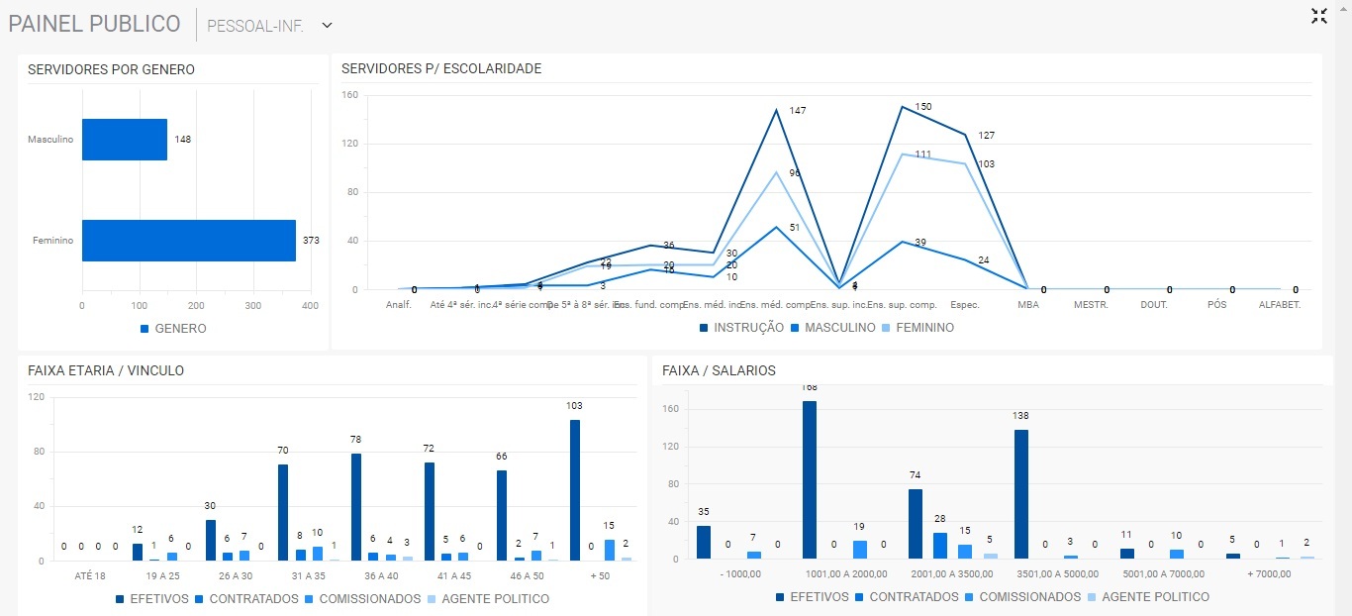This screenshot has height=616, width=1352.
Task: Click the 150 peak point on Instrução line
Action: (902, 106)
